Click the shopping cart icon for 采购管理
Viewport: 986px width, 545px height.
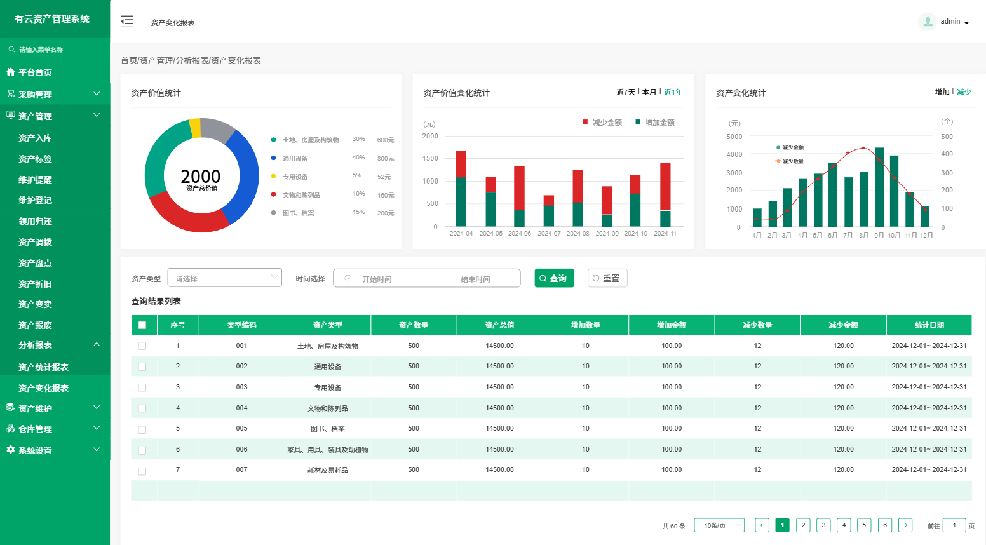10,94
